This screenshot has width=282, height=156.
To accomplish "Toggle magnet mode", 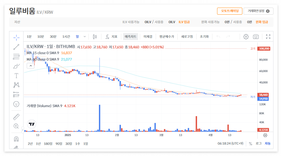I will 16,139.
